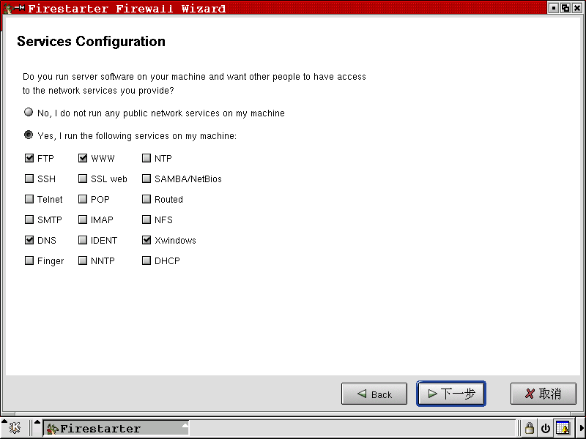Click the lock screen icon in panel
The width and height of the screenshot is (586, 439).
click(x=529, y=428)
